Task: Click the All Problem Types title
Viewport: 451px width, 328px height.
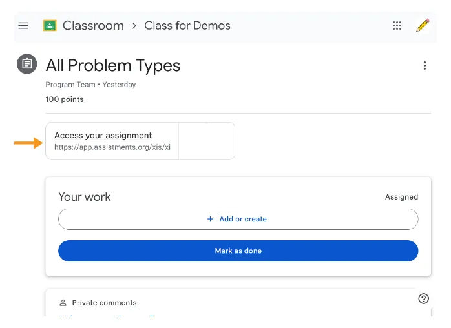Action: [113, 66]
